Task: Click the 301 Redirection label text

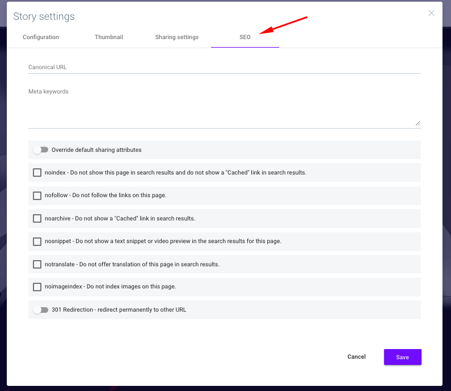Action: pyautogui.click(x=119, y=310)
